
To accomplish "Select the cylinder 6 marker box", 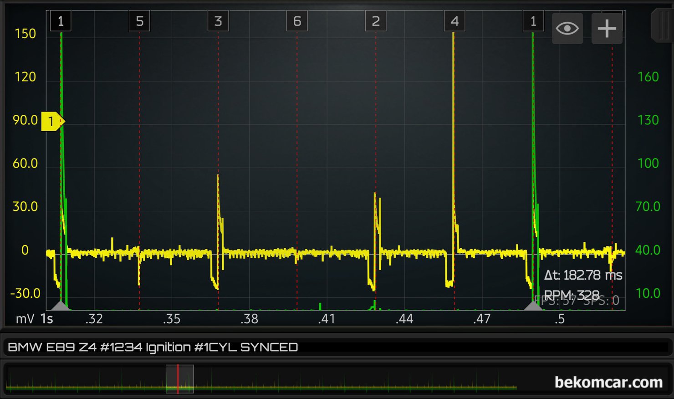I will (x=297, y=21).
